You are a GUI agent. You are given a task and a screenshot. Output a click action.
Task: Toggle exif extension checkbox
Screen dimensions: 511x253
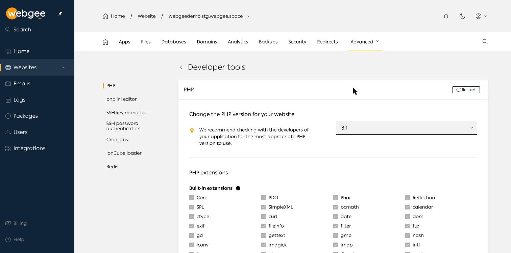(x=192, y=226)
